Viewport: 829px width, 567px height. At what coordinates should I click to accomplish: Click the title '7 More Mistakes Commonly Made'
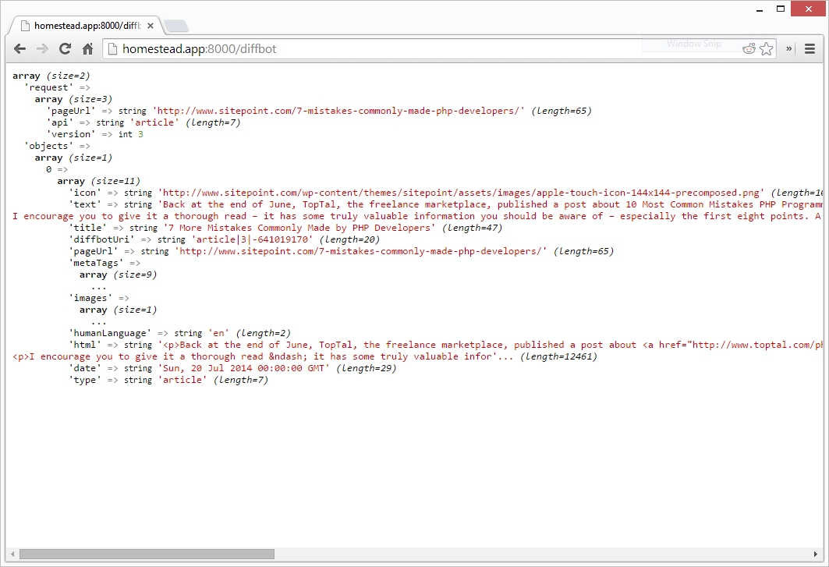click(299, 228)
